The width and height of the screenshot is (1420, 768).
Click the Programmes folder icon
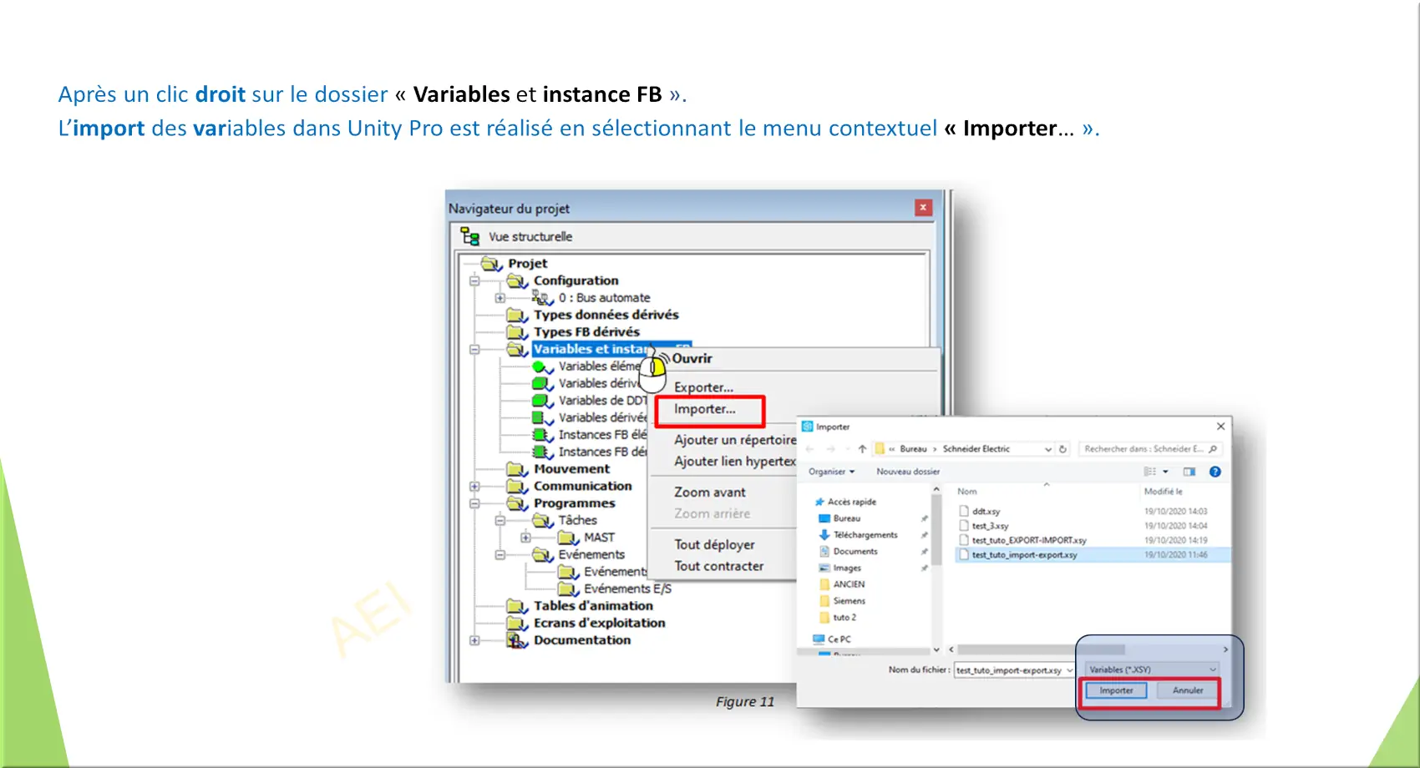(x=517, y=503)
